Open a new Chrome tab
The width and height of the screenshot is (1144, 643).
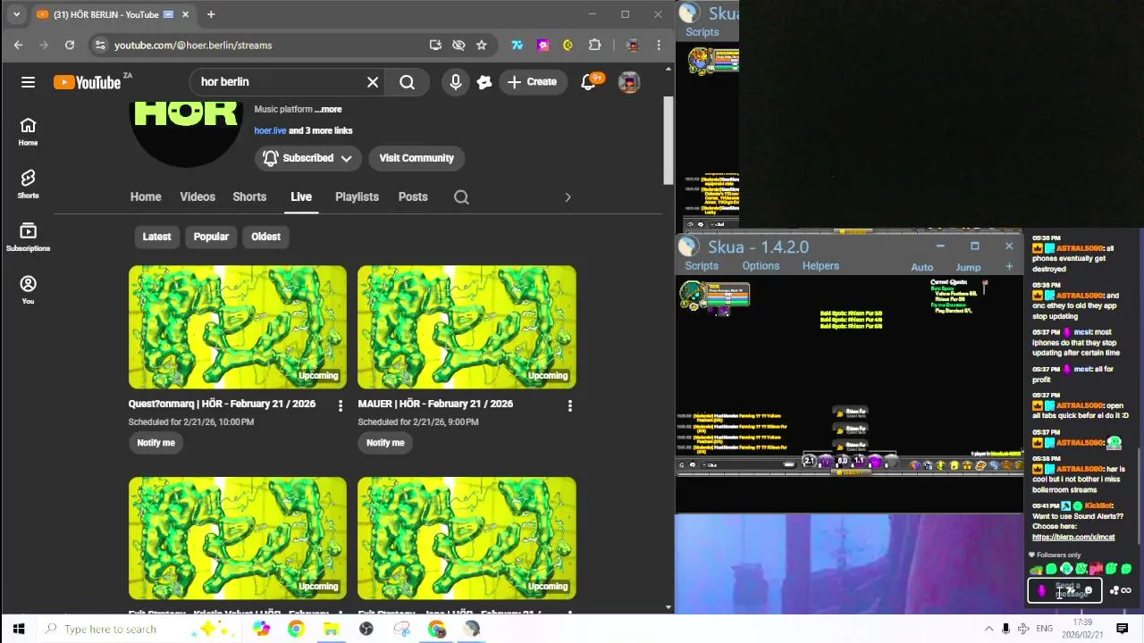[x=211, y=14]
